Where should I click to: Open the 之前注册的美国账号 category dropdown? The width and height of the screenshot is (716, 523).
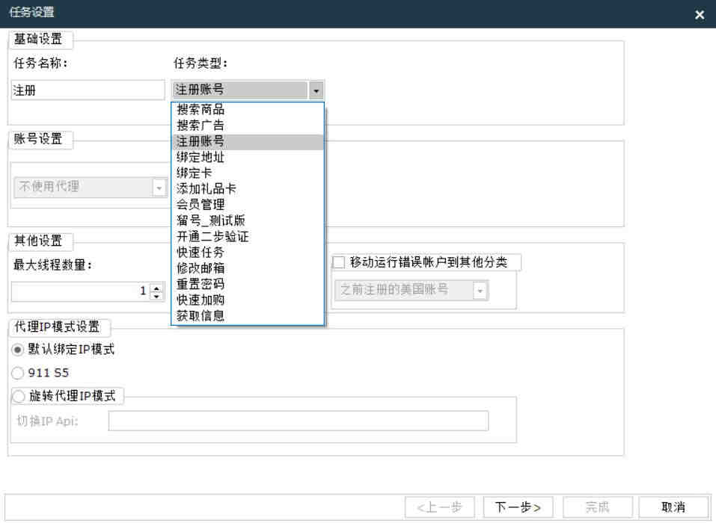click(480, 291)
